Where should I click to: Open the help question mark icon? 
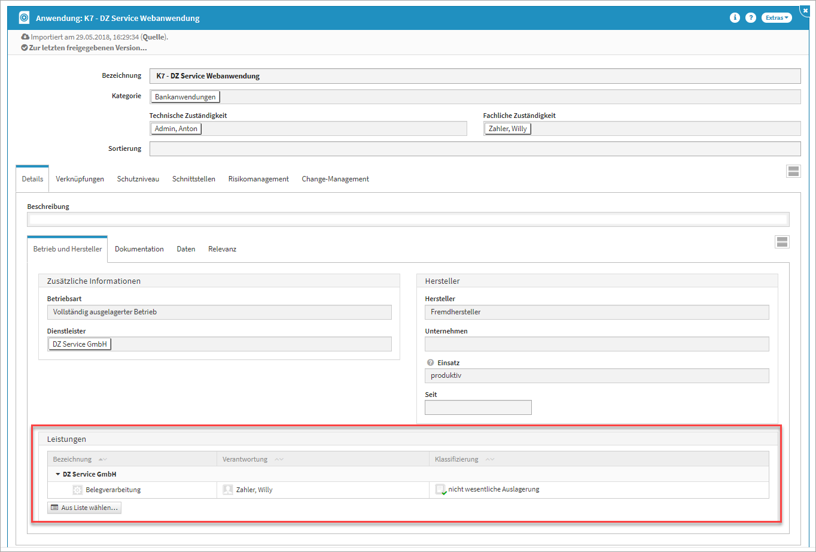click(751, 18)
